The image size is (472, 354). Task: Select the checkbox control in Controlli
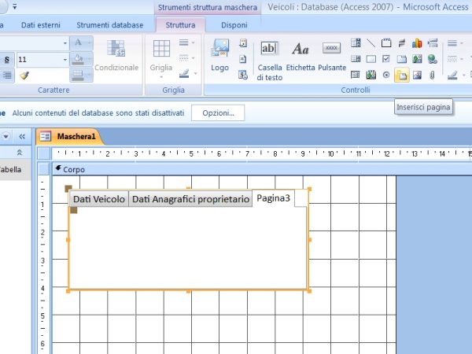point(386,59)
